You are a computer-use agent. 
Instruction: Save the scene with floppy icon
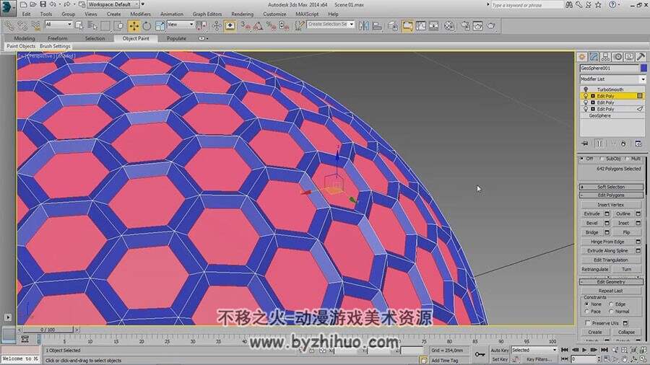tap(43, 4)
